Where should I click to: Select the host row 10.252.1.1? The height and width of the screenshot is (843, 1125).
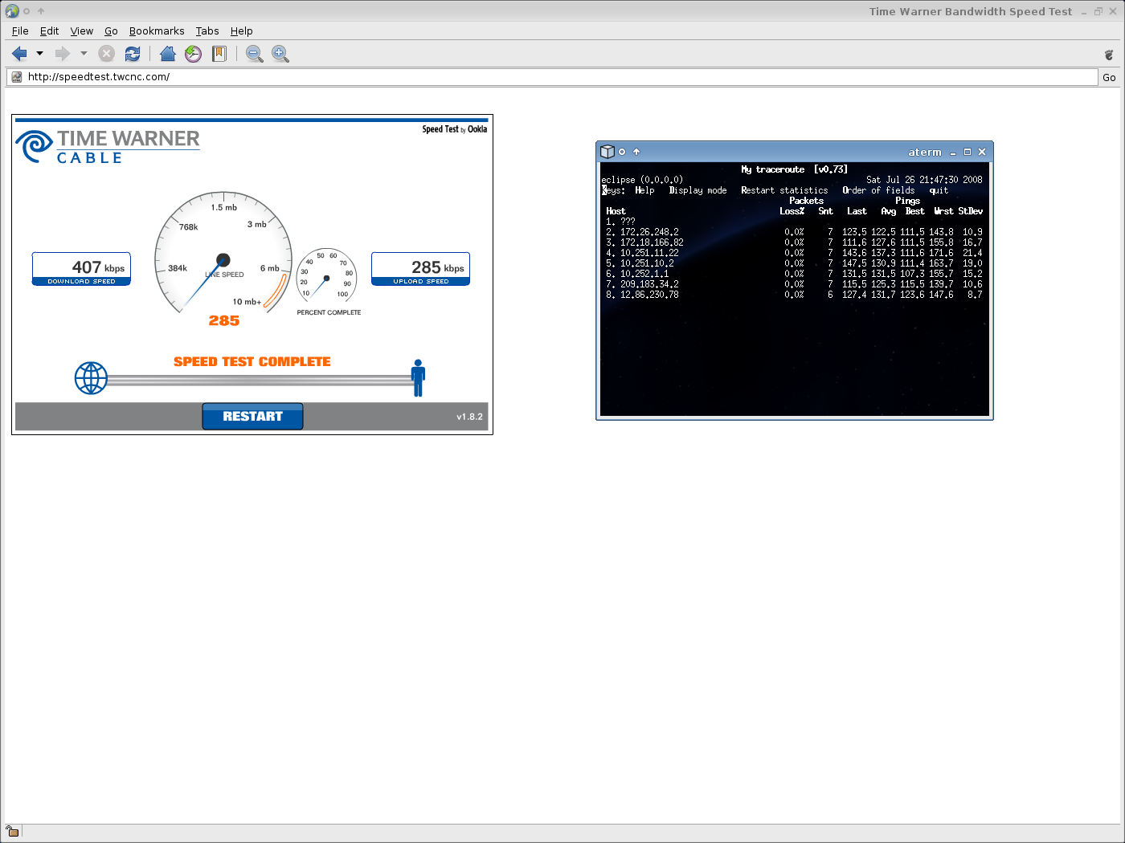click(794, 274)
